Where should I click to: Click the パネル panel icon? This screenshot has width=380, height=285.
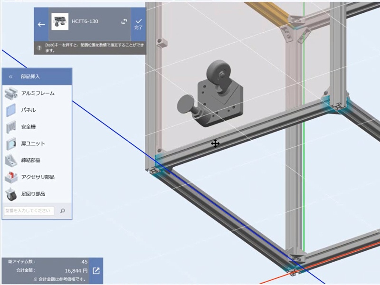[x=10, y=110]
